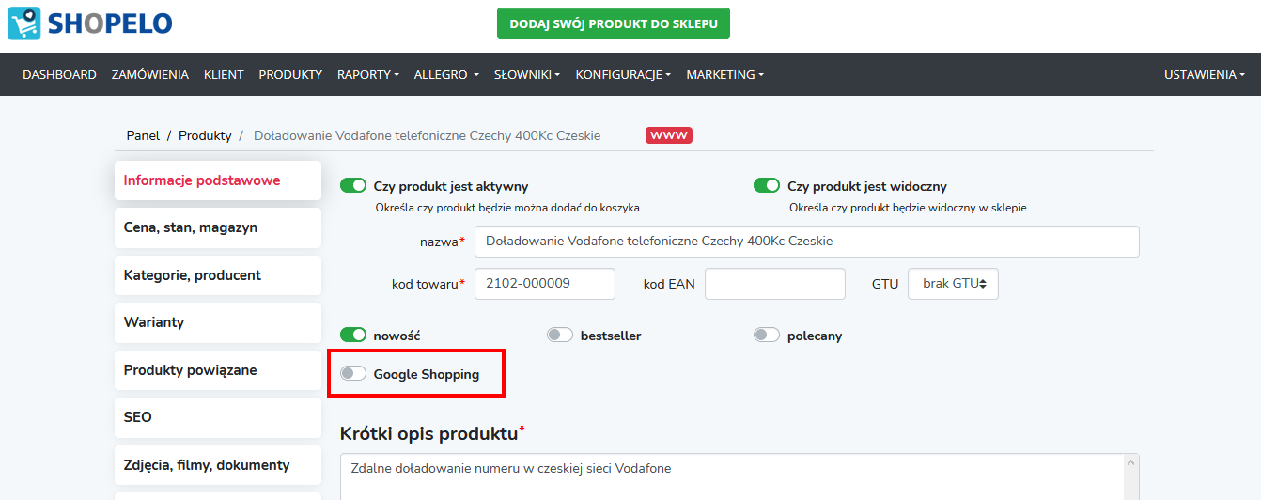Screen dimensions: 1261x500
Task: Click the empty 'kod EAN' field
Action: click(x=775, y=284)
